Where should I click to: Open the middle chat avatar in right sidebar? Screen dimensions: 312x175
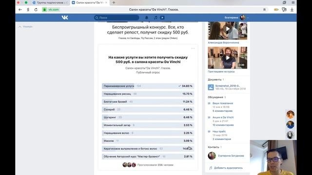pos(291,125)
